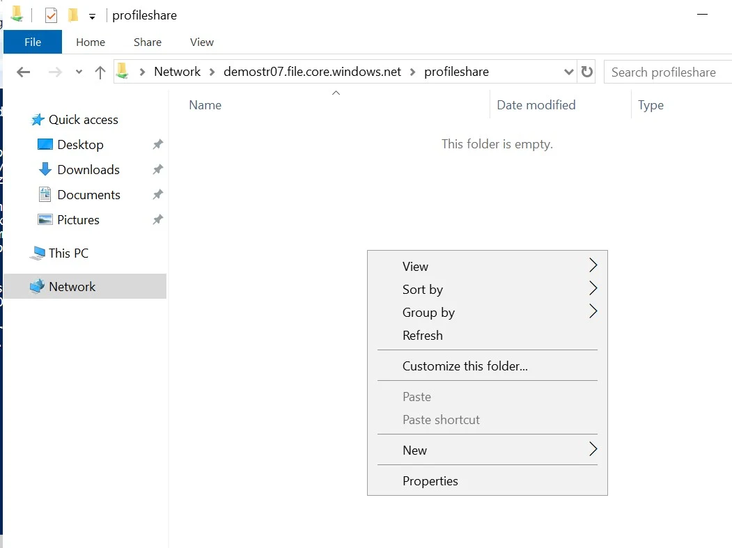
Task: Click the Properties icon in title bar
Action: pos(51,15)
